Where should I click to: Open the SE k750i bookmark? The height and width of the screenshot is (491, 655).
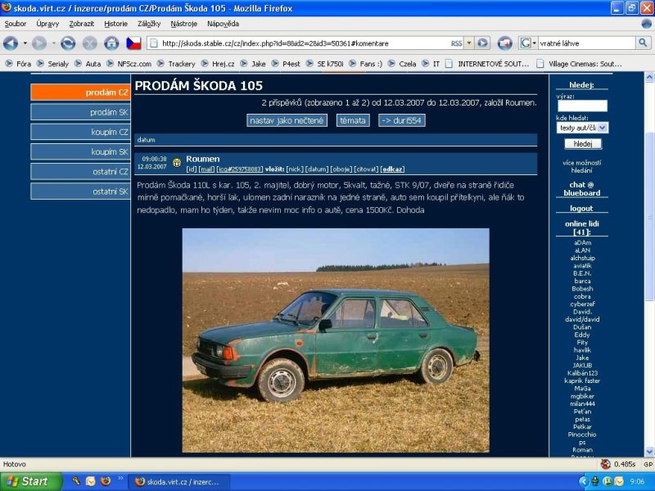click(x=324, y=64)
